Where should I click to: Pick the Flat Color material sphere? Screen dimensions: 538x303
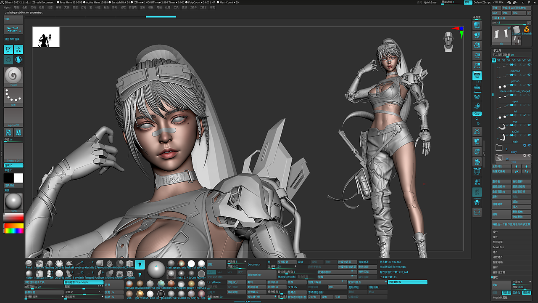pyautogui.click(x=191, y=264)
